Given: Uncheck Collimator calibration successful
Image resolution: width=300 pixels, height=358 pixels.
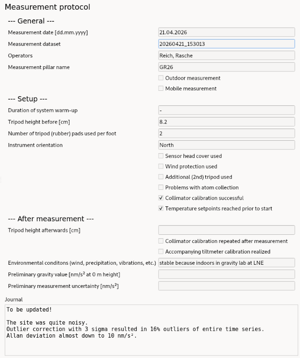Looking at the screenshot, I should (x=161, y=198).
